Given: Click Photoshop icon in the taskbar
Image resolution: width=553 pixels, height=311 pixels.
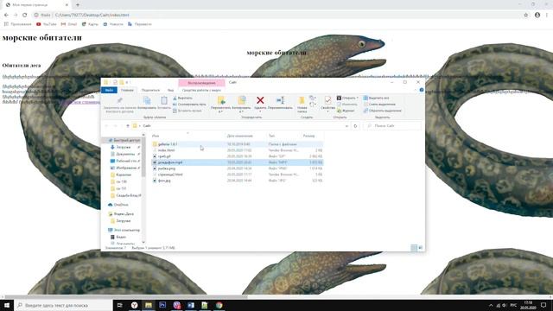Looking at the screenshot, I should 162,305.
